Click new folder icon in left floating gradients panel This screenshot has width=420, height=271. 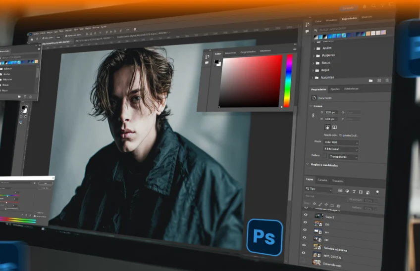coord(19,96)
